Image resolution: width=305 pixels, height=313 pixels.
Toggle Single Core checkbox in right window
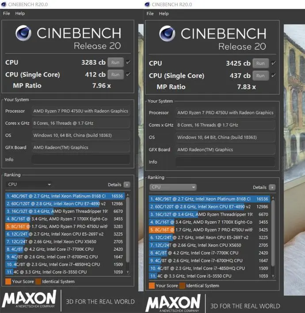pyautogui.click(x=273, y=75)
